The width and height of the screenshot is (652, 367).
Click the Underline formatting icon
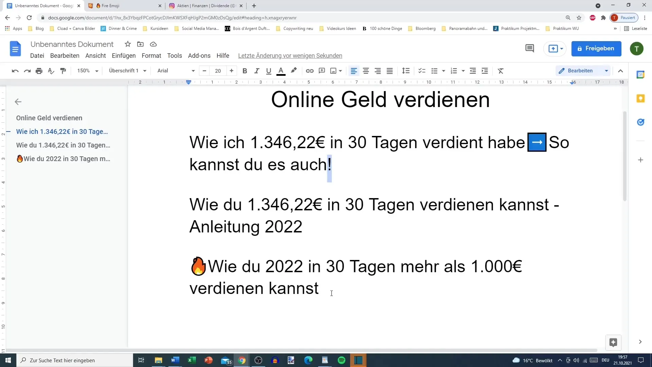(269, 71)
